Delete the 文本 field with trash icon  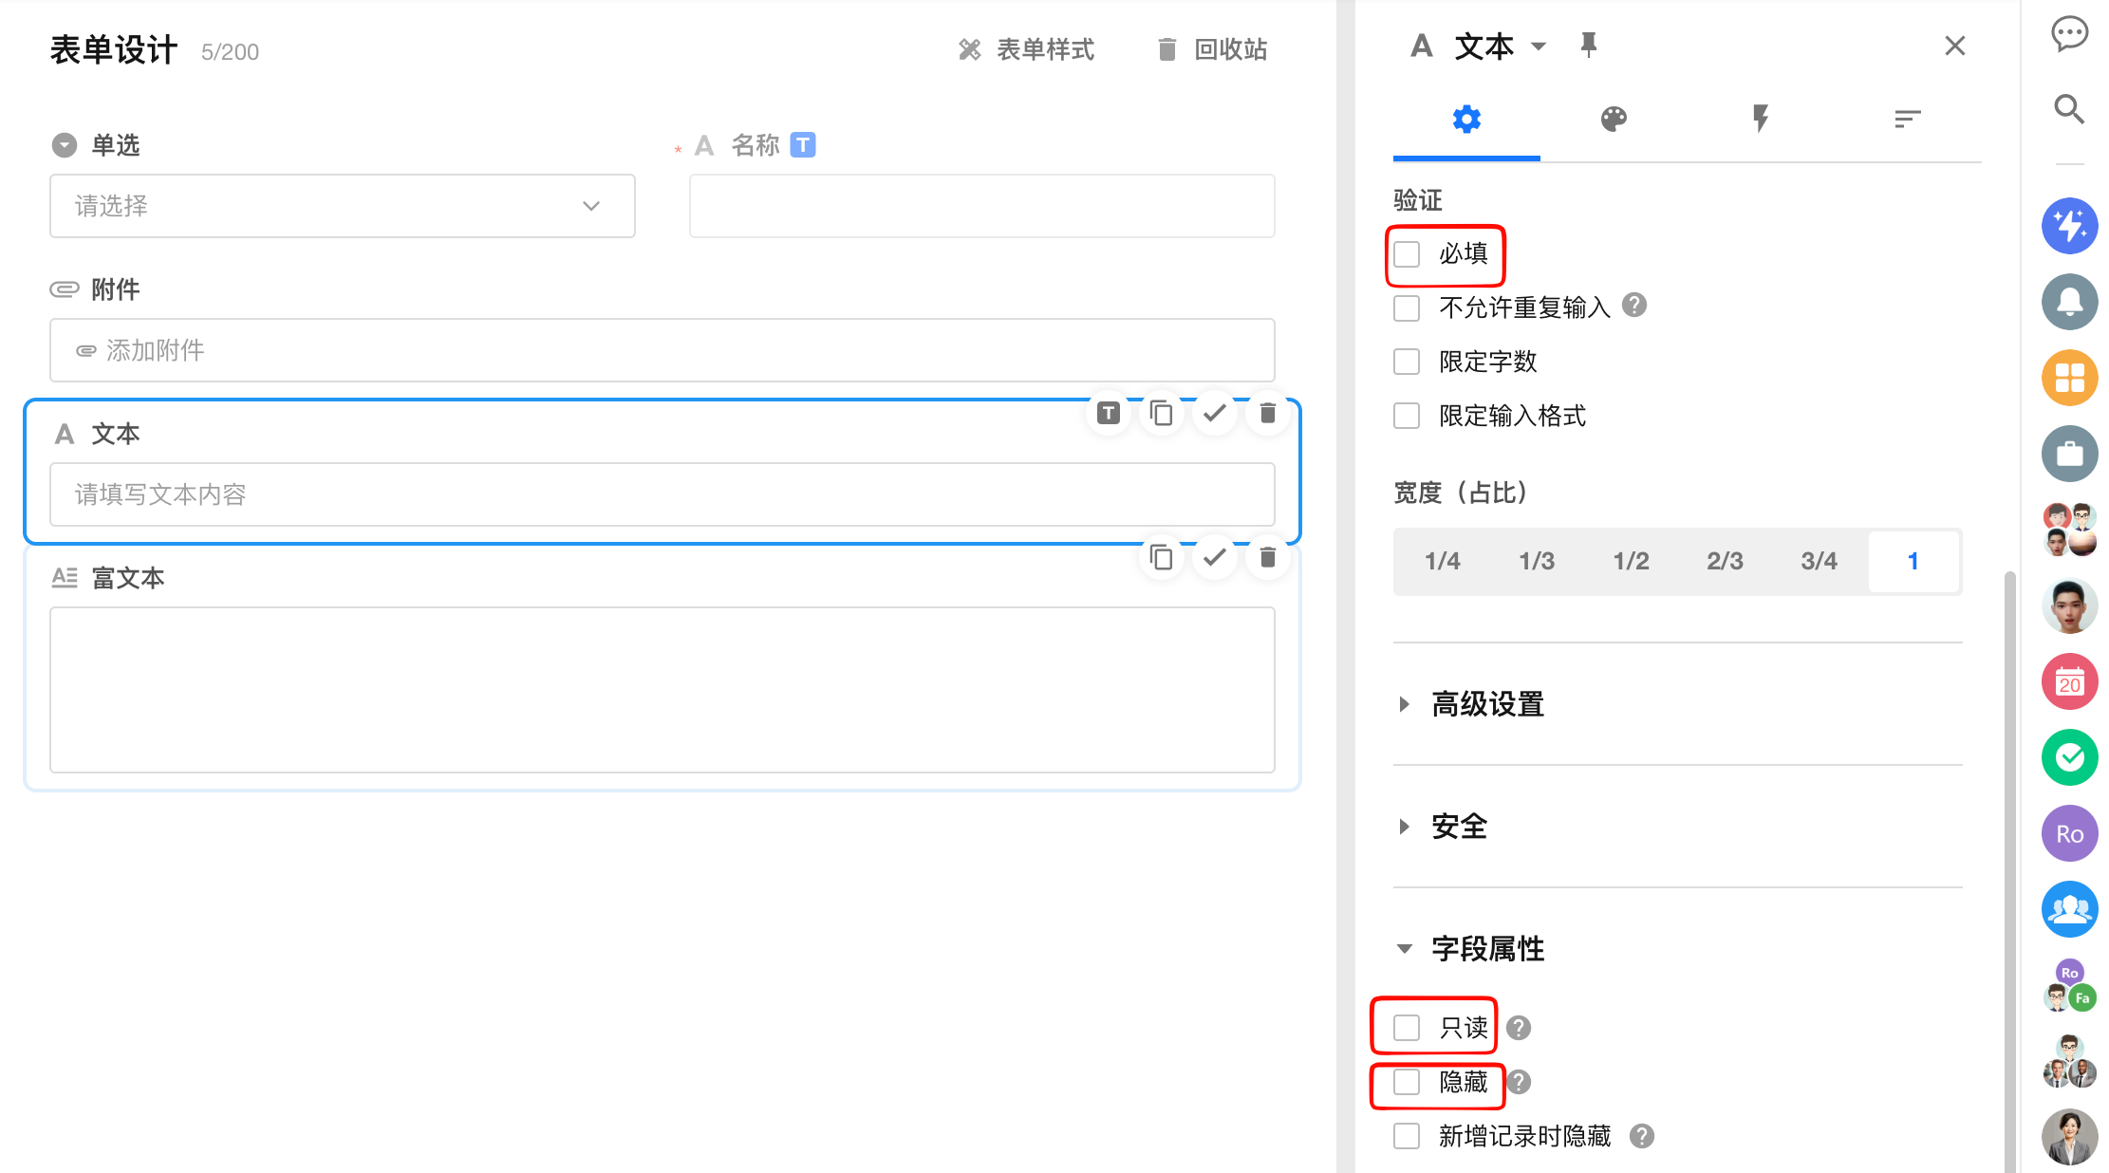(1267, 413)
